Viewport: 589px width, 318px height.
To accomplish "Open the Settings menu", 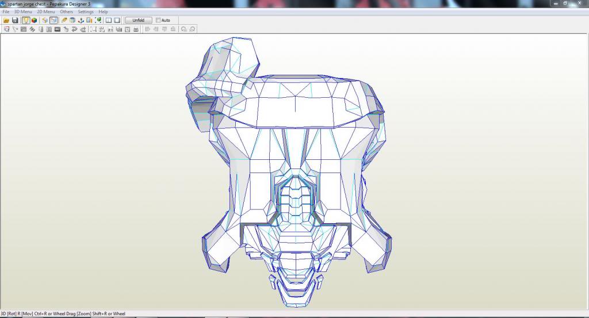I will tap(86, 12).
